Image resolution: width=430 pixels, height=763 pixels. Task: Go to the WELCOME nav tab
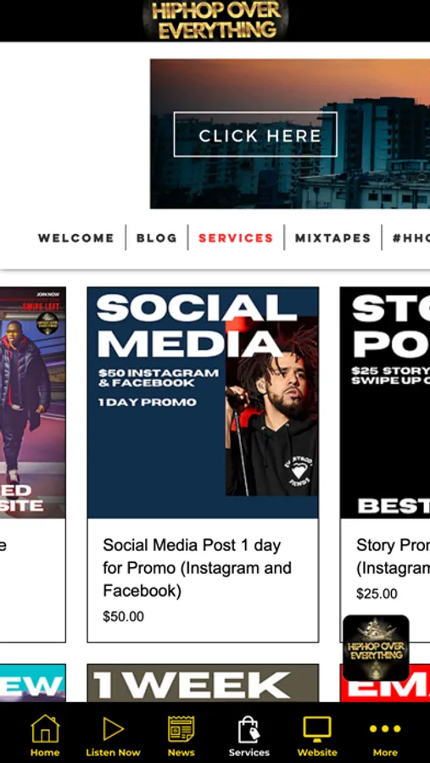[x=76, y=238]
